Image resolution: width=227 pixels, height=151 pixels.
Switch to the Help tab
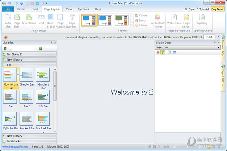point(98,9)
